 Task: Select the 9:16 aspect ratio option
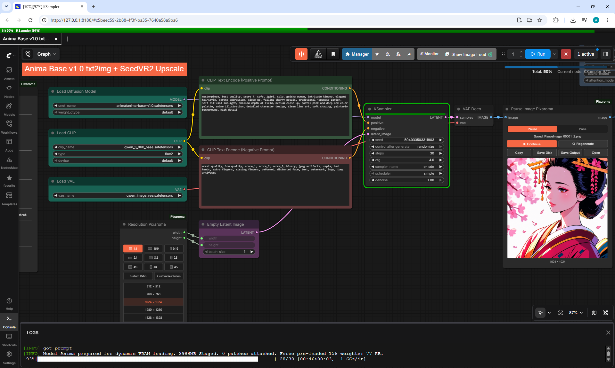click(x=174, y=248)
